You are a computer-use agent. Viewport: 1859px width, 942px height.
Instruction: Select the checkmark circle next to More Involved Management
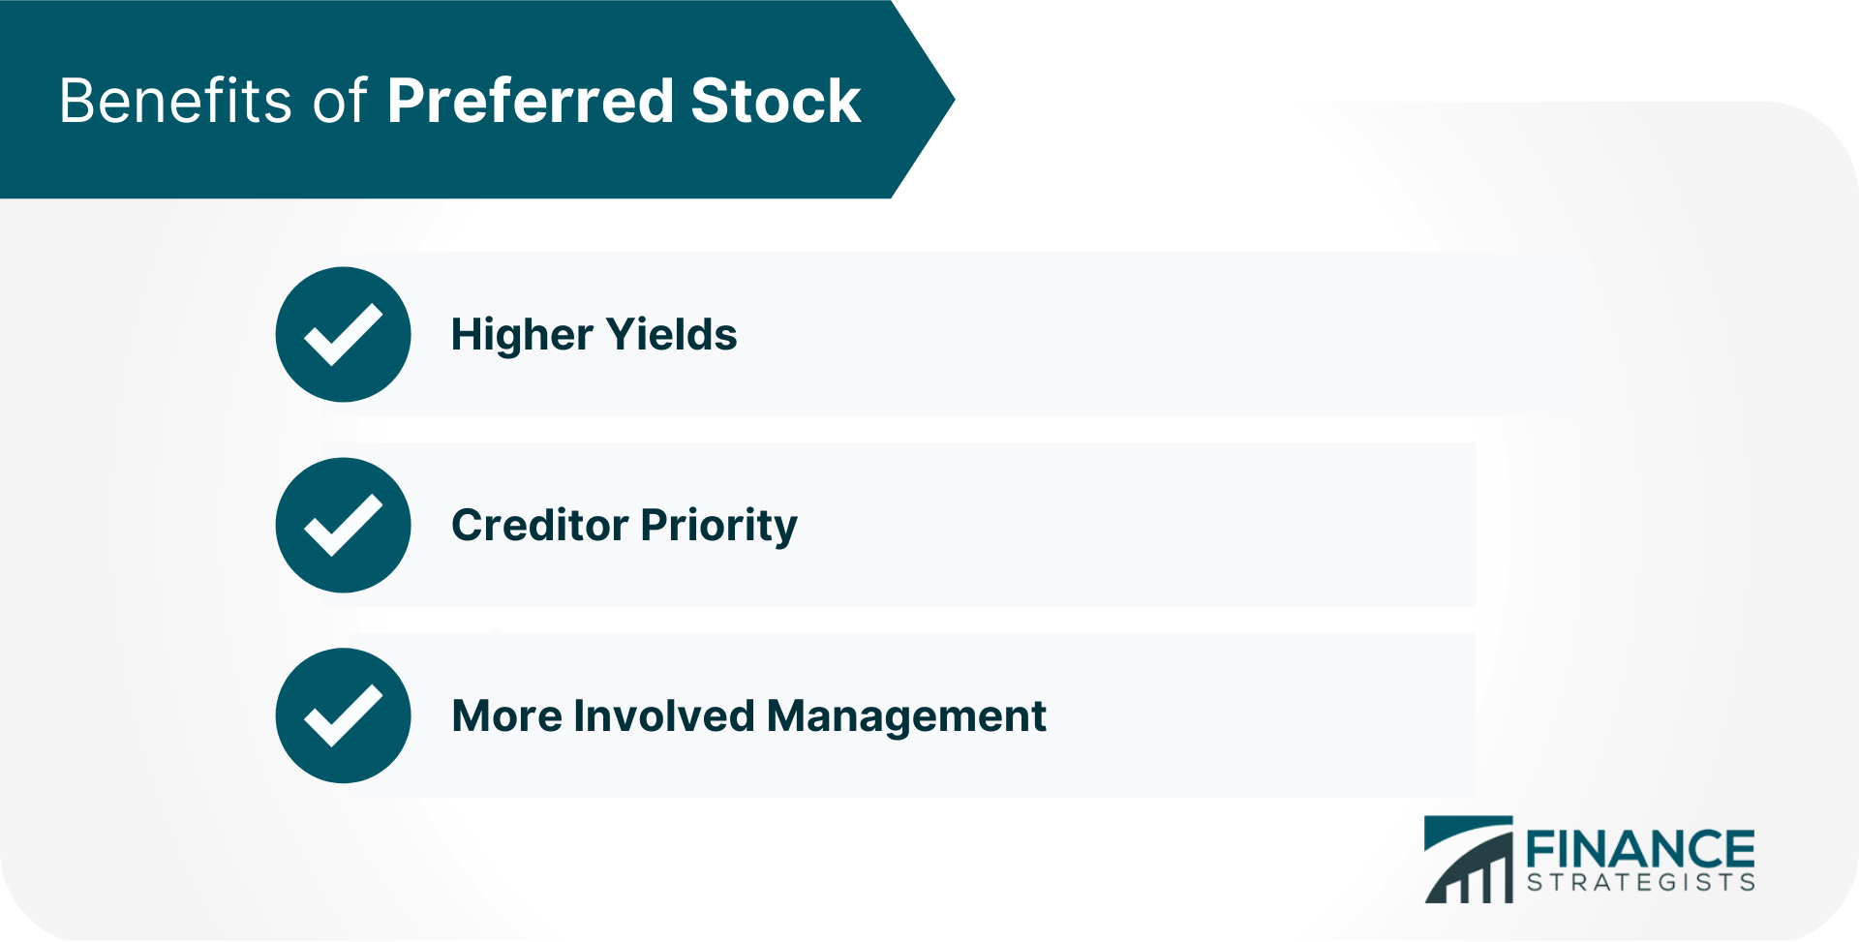[343, 715]
